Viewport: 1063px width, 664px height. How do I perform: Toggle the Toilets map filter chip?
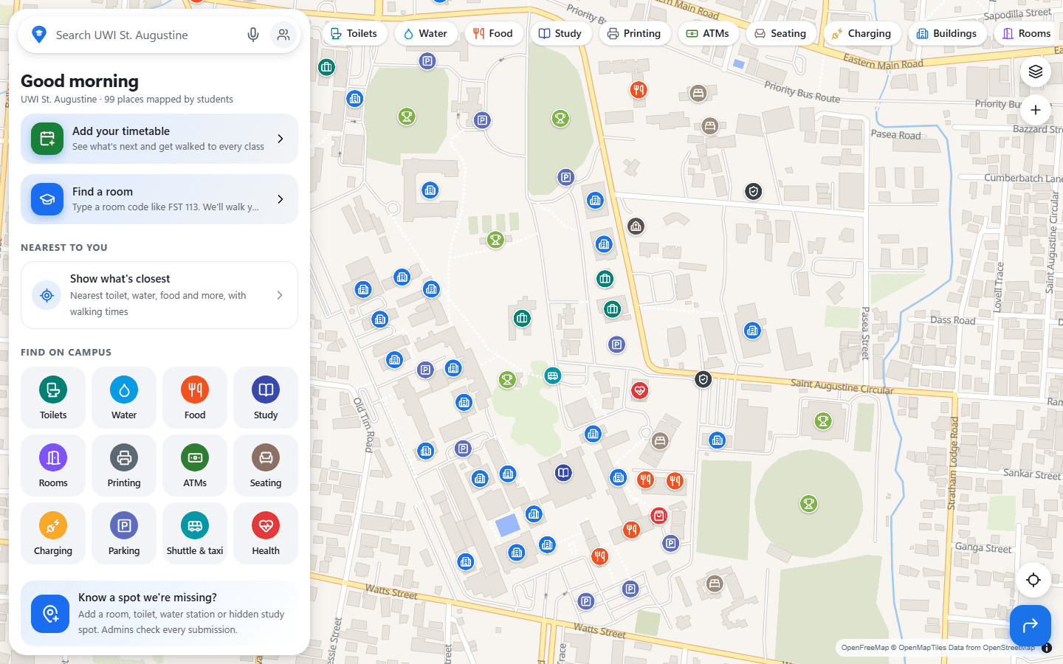point(354,33)
